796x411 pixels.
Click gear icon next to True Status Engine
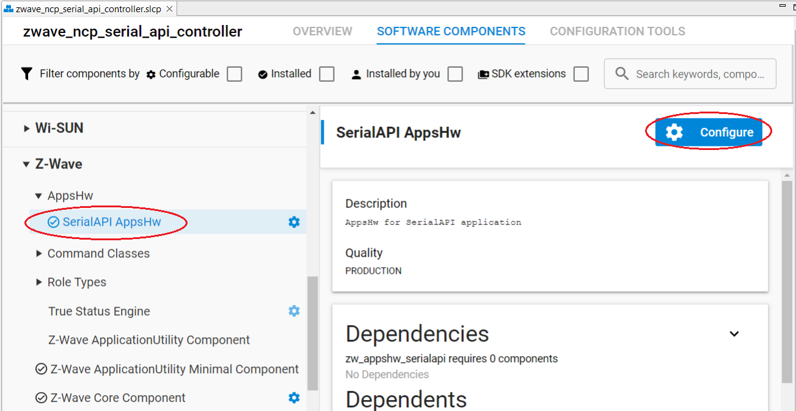[294, 311]
